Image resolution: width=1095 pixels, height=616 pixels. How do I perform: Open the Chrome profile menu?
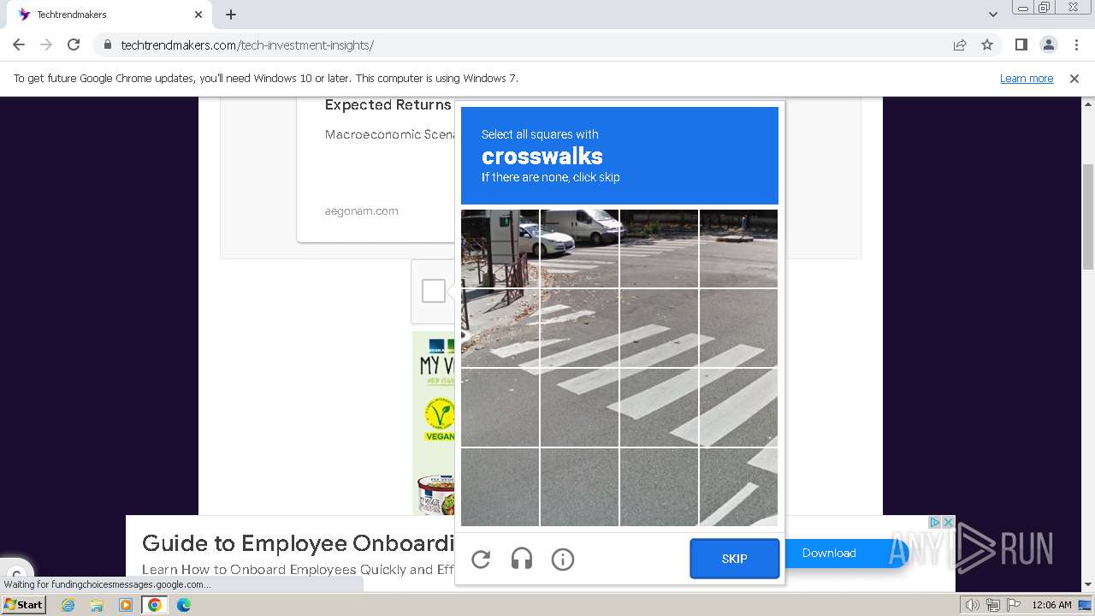click(x=1049, y=44)
